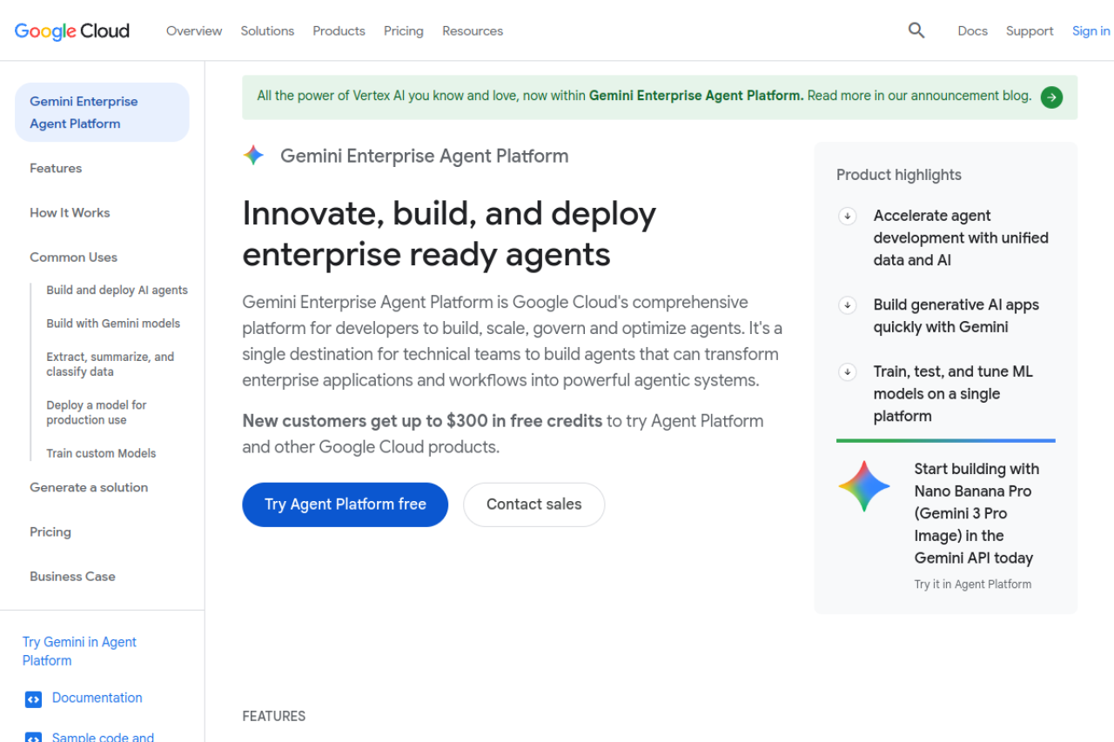This screenshot has height=742, width=1114.
Task: Jump to Common Uses section
Action: pos(73,257)
